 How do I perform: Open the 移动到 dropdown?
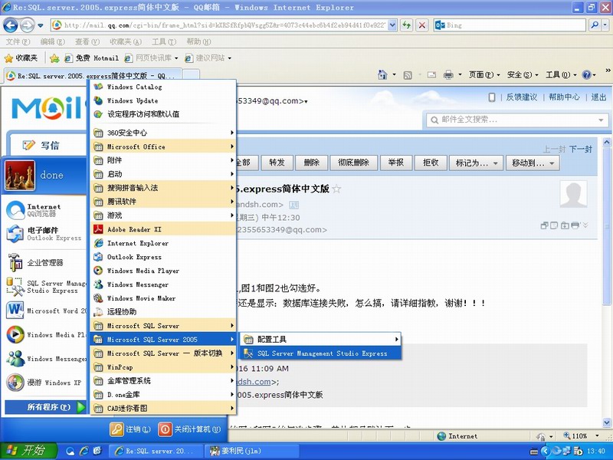tap(530, 163)
